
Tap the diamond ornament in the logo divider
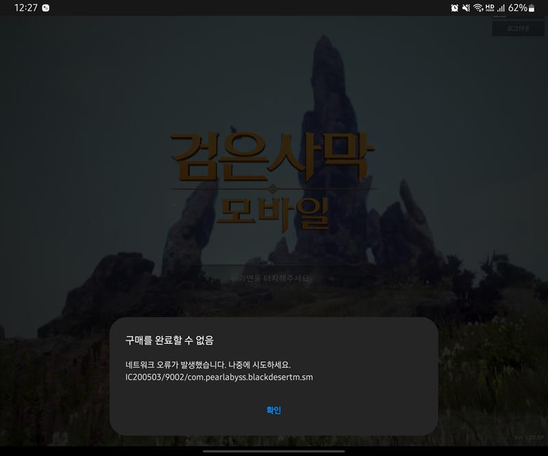pyautogui.click(x=273, y=188)
